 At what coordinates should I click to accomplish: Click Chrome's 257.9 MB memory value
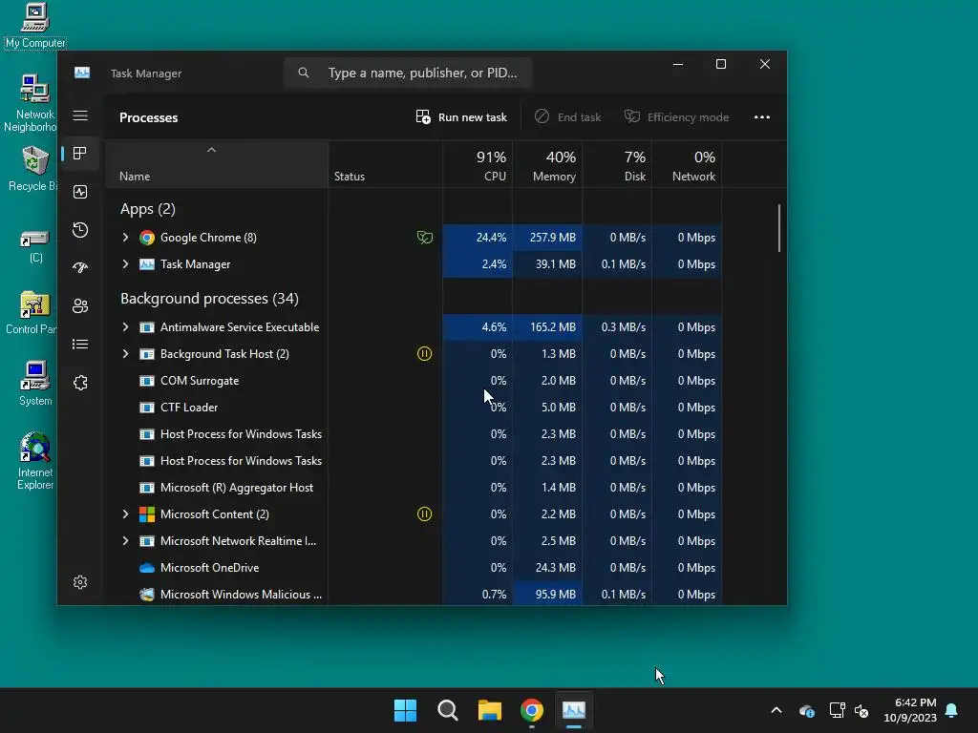553,238
